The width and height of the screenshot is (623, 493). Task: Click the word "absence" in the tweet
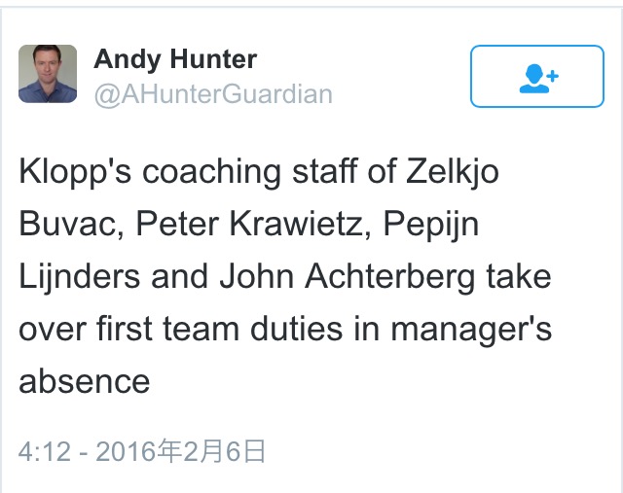(85, 381)
